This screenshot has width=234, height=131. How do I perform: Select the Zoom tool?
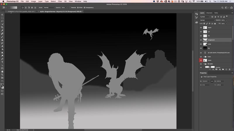click(2, 75)
